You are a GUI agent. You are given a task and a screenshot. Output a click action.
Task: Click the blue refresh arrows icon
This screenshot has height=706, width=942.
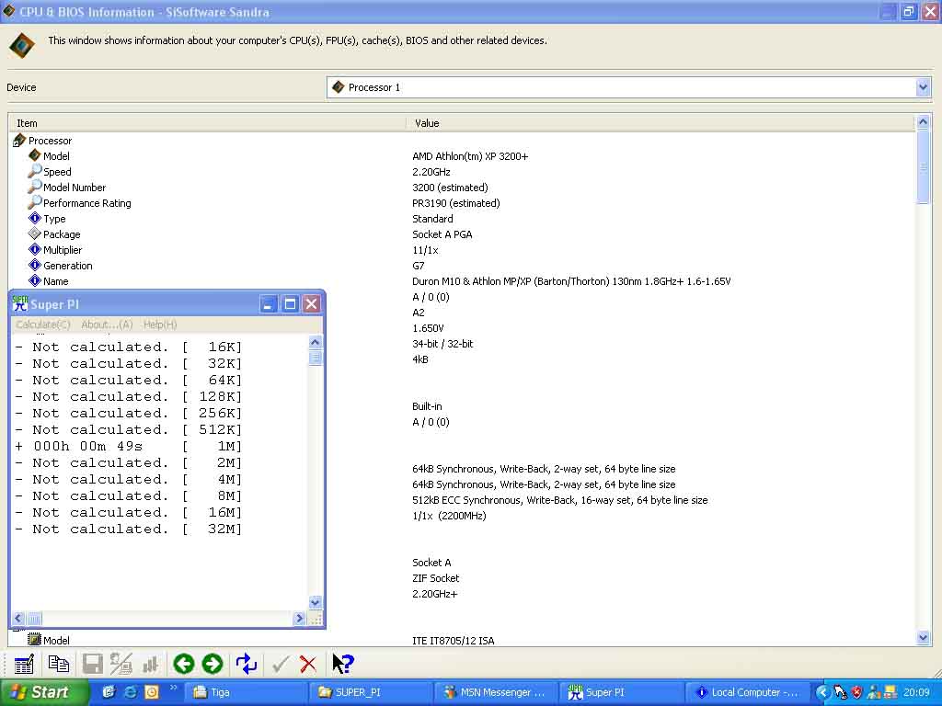click(247, 664)
